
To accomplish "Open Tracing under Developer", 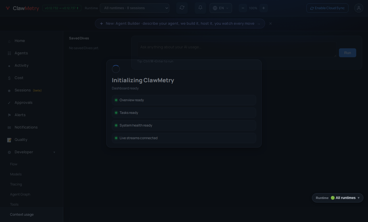I will (x=16, y=184).
